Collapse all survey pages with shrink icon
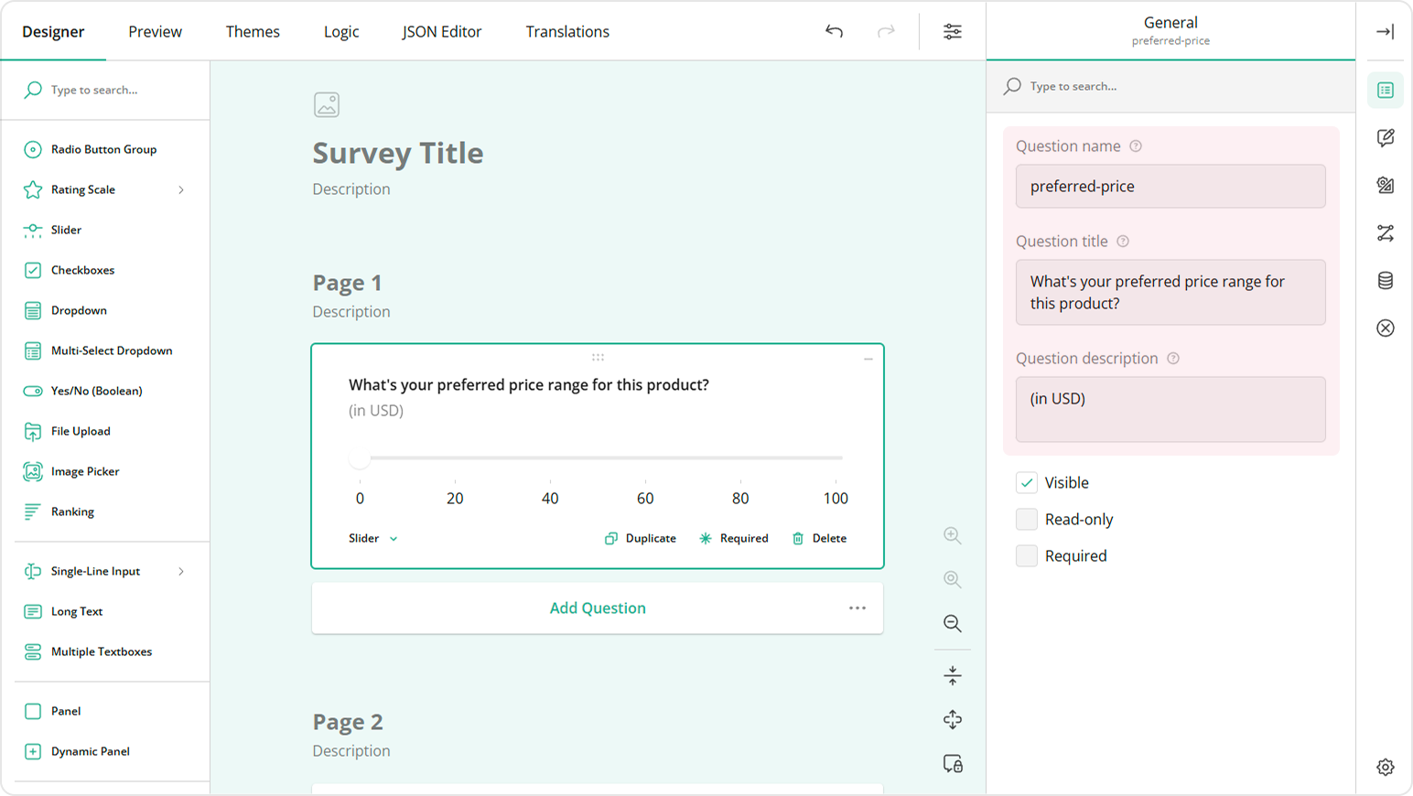This screenshot has height=796, width=1413. point(952,674)
